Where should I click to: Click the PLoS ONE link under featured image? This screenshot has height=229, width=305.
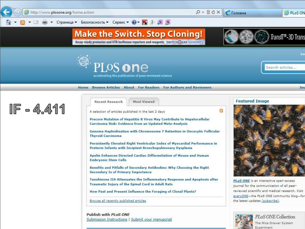[x=241, y=181]
